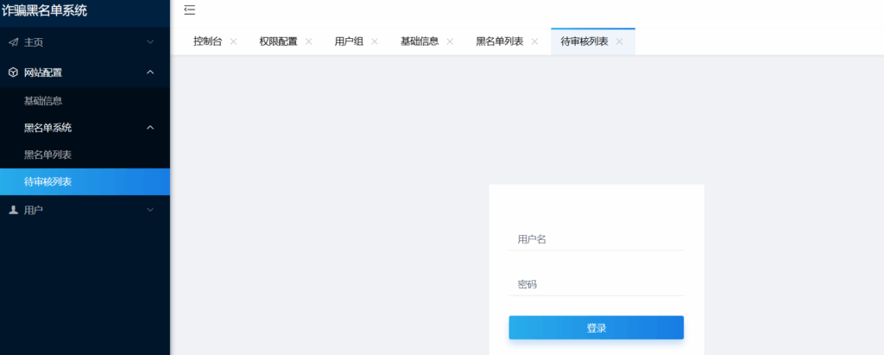Click the 登录 button
Screen dimensions: 884x355
(596, 327)
